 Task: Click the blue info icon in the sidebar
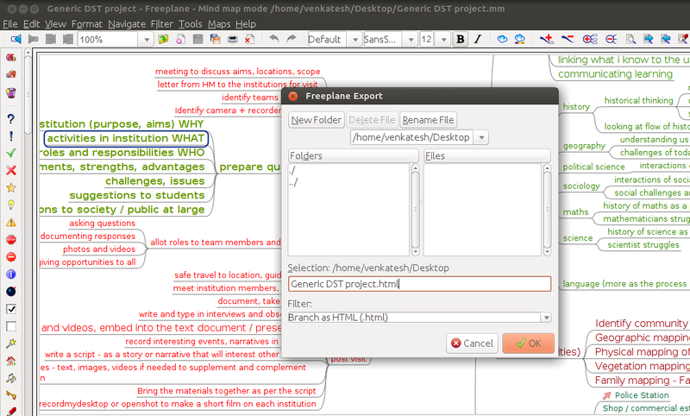point(11,274)
